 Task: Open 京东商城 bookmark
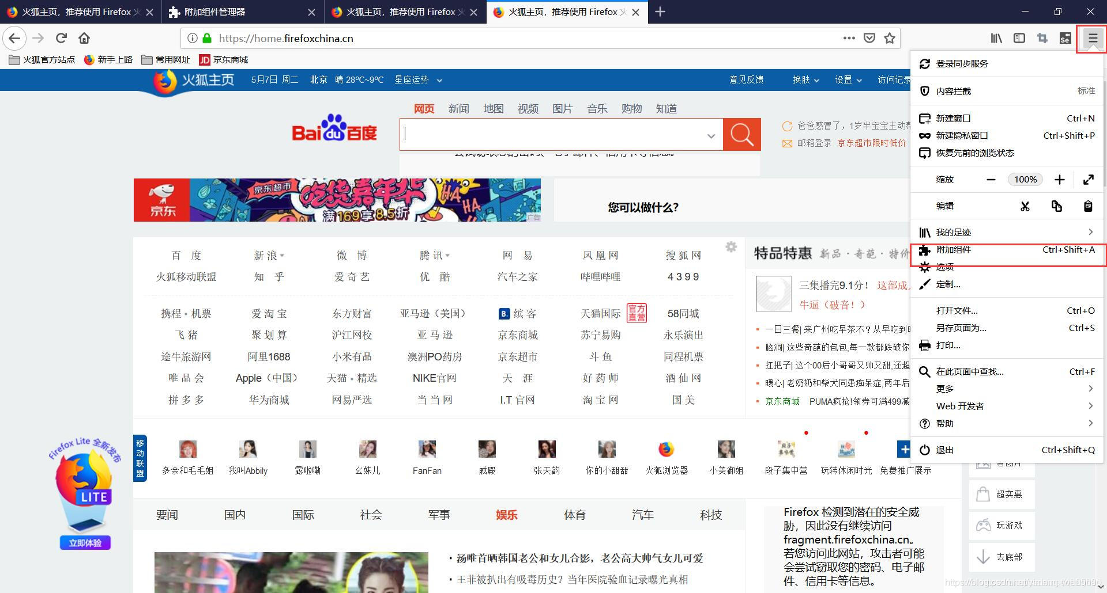[x=224, y=60]
